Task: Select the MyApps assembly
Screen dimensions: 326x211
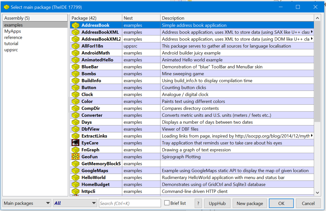Action: [x=12, y=31]
